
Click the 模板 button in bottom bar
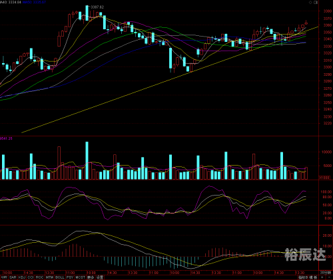point(313,277)
